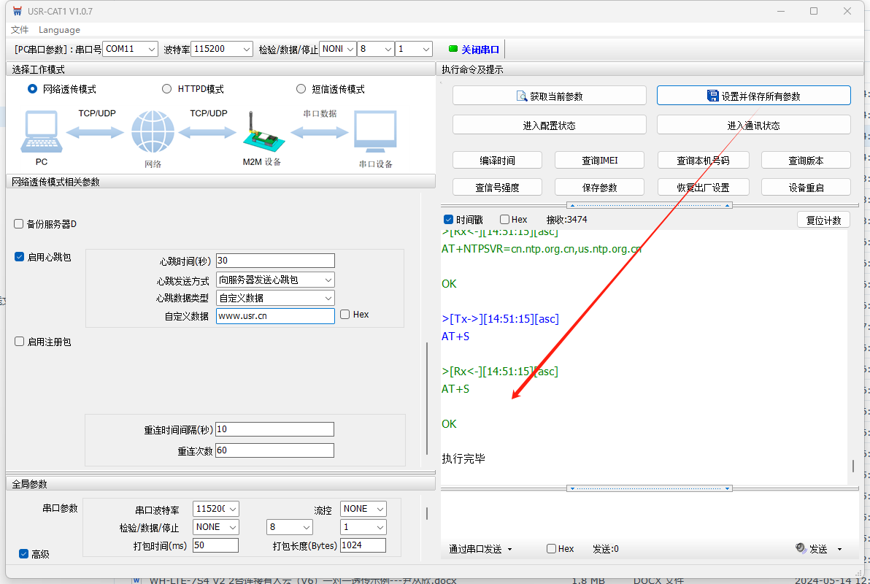Screen dimensions: 870x584
Task: Click the 复位计数 reset counter button
Action: (x=823, y=220)
